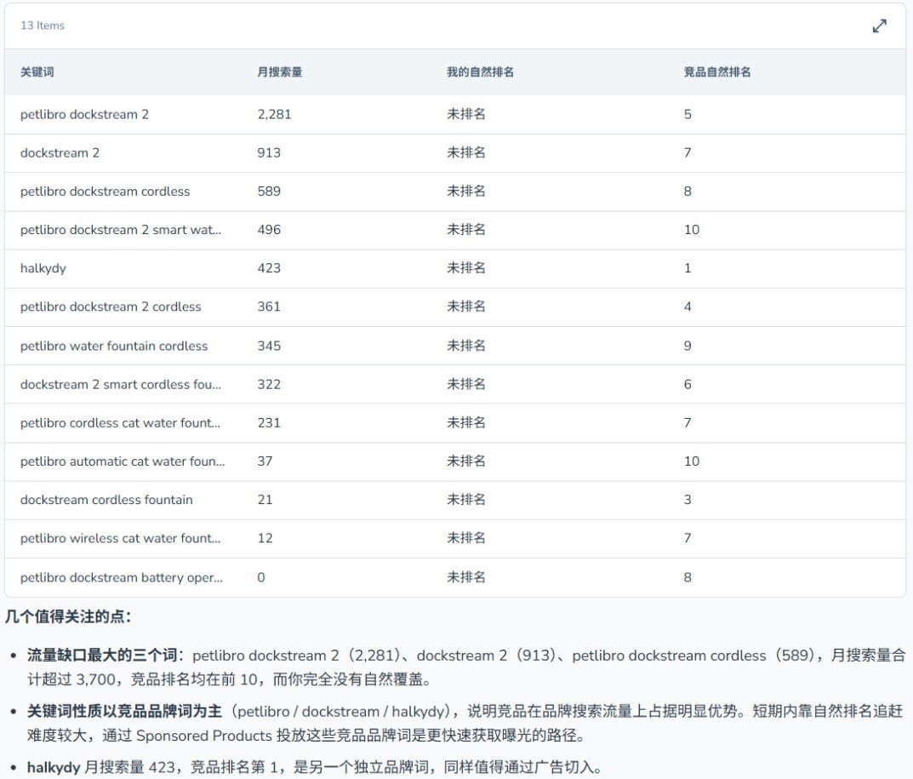Click the '13 Items' count label
The image size is (913, 779).
pyautogui.click(x=43, y=26)
